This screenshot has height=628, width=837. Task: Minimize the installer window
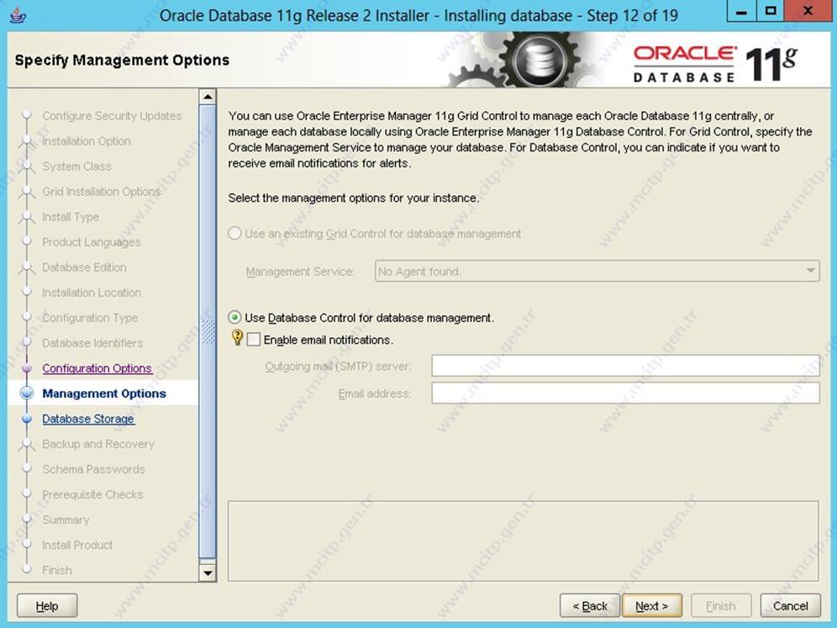coord(741,12)
